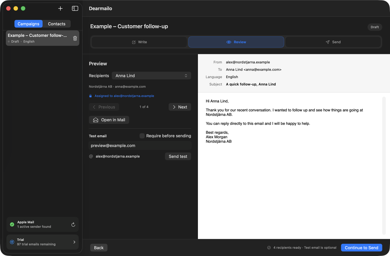Click the checkmark icon beside recipients ready
The height and width of the screenshot is (256, 390).
point(269,248)
